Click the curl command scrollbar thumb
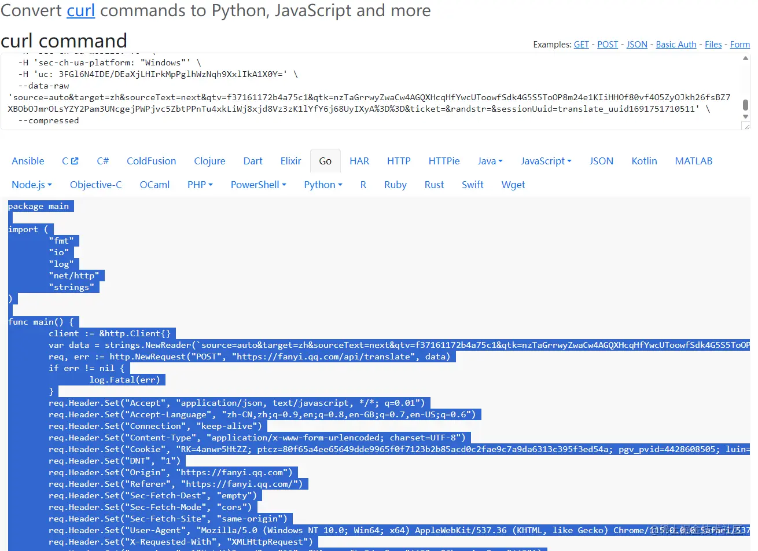The image size is (758, 551). (x=745, y=105)
